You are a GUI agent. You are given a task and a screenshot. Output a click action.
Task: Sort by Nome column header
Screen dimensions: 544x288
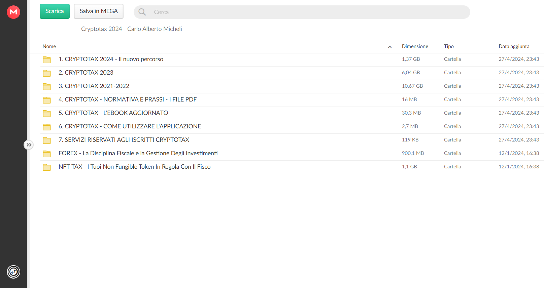point(49,46)
